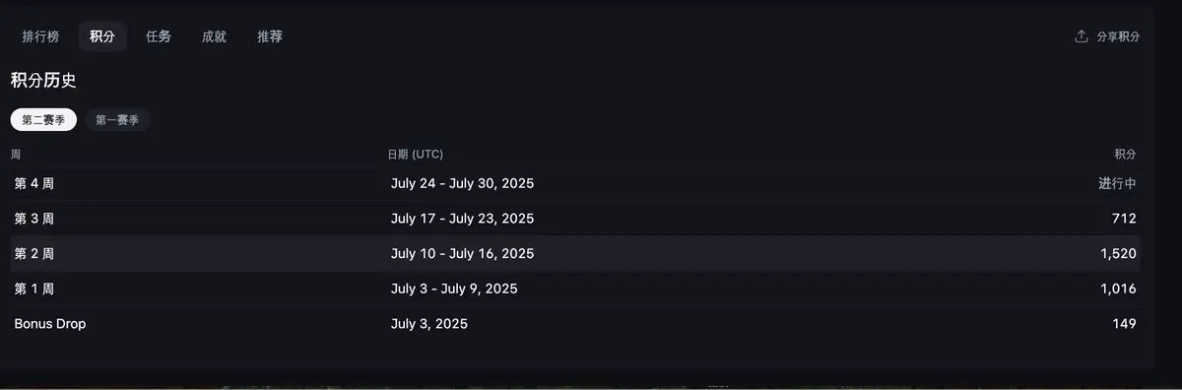
Task: Go to the 成就 tab
Action: [x=214, y=36]
